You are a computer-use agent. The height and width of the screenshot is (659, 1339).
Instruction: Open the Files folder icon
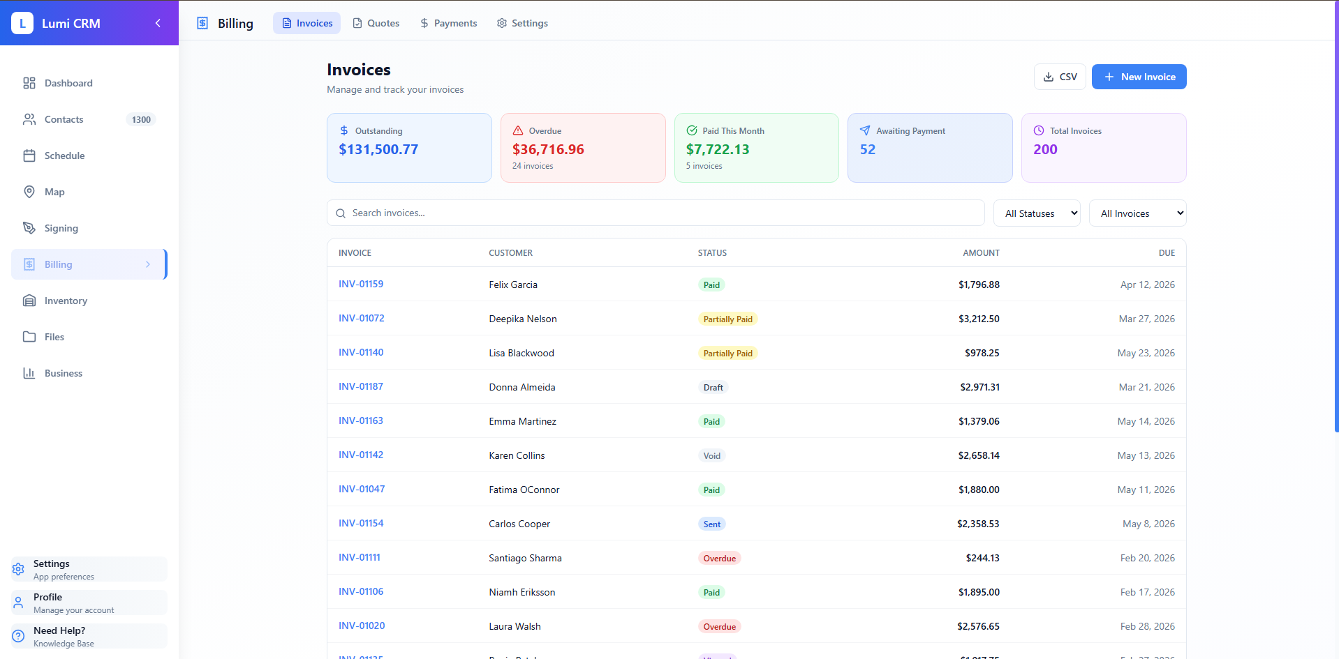[x=29, y=337]
